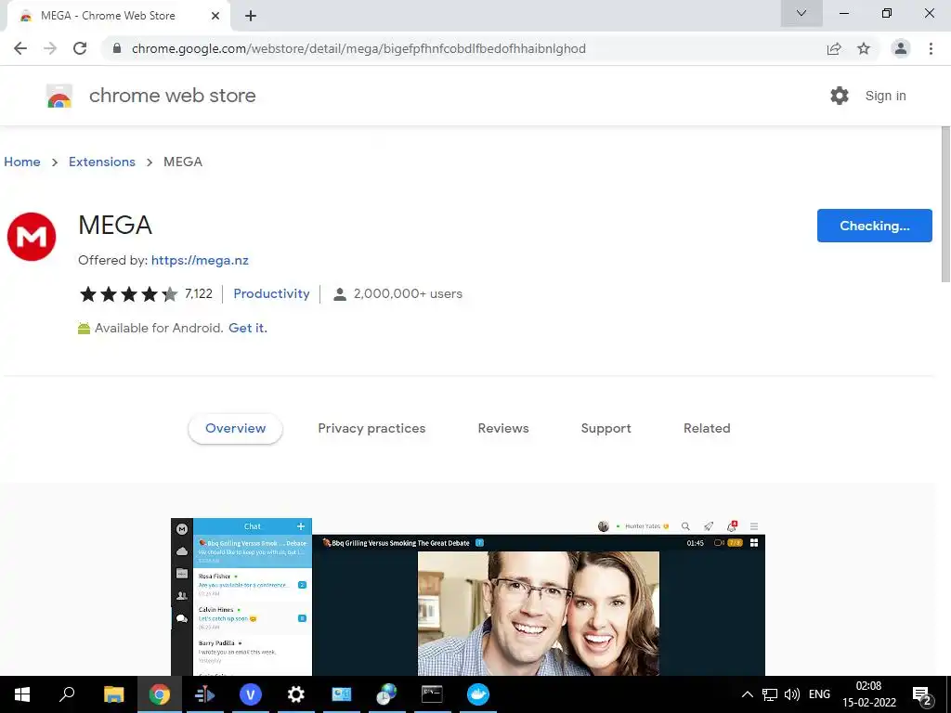Reload the current page

80,48
